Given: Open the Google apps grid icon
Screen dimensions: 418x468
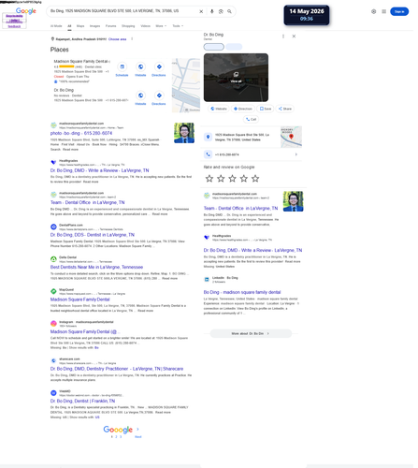Looking at the screenshot, I should pos(384,11).
